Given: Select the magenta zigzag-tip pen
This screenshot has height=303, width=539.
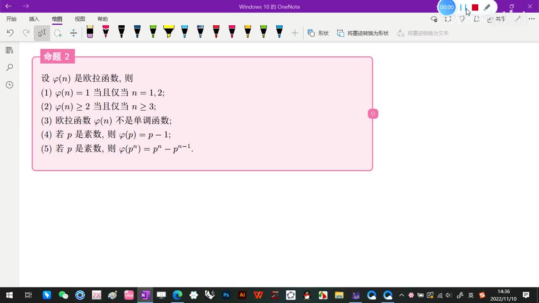Looking at the screenshot, I should [106, 32].
